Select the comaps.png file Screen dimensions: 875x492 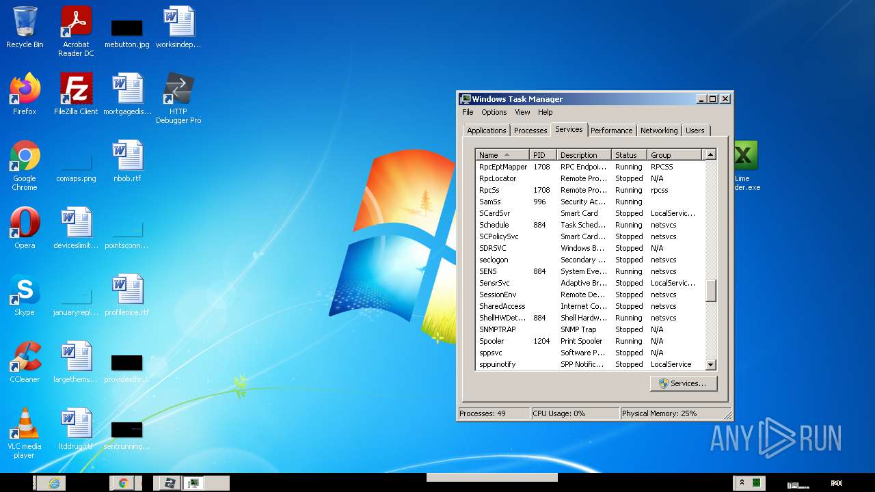[x=76, y=167]
